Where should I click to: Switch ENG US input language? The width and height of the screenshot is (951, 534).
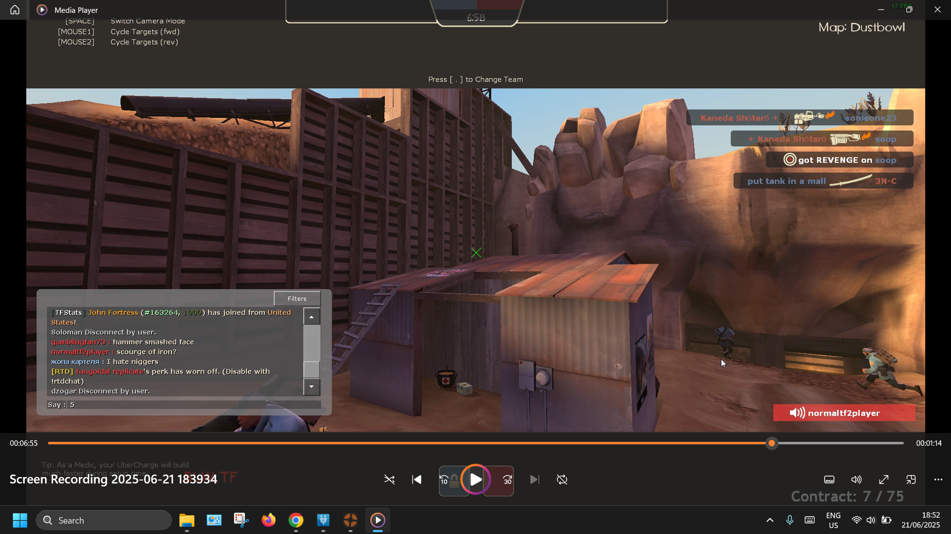point(833,520)
